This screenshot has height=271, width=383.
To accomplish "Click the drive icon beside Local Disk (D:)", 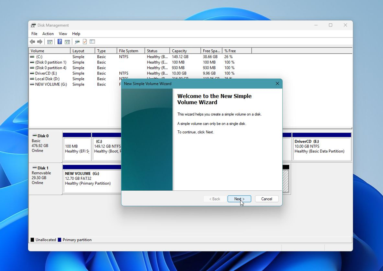I will click(x=32, y=79).
